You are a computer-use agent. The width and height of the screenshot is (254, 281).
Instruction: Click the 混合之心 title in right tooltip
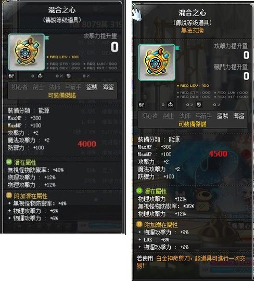point(193,13)
